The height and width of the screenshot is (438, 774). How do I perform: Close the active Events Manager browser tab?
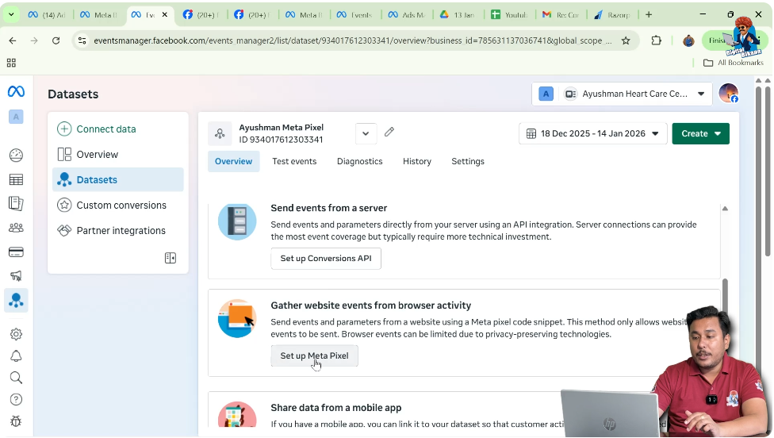pyautogui.click(x=165, y=15)
